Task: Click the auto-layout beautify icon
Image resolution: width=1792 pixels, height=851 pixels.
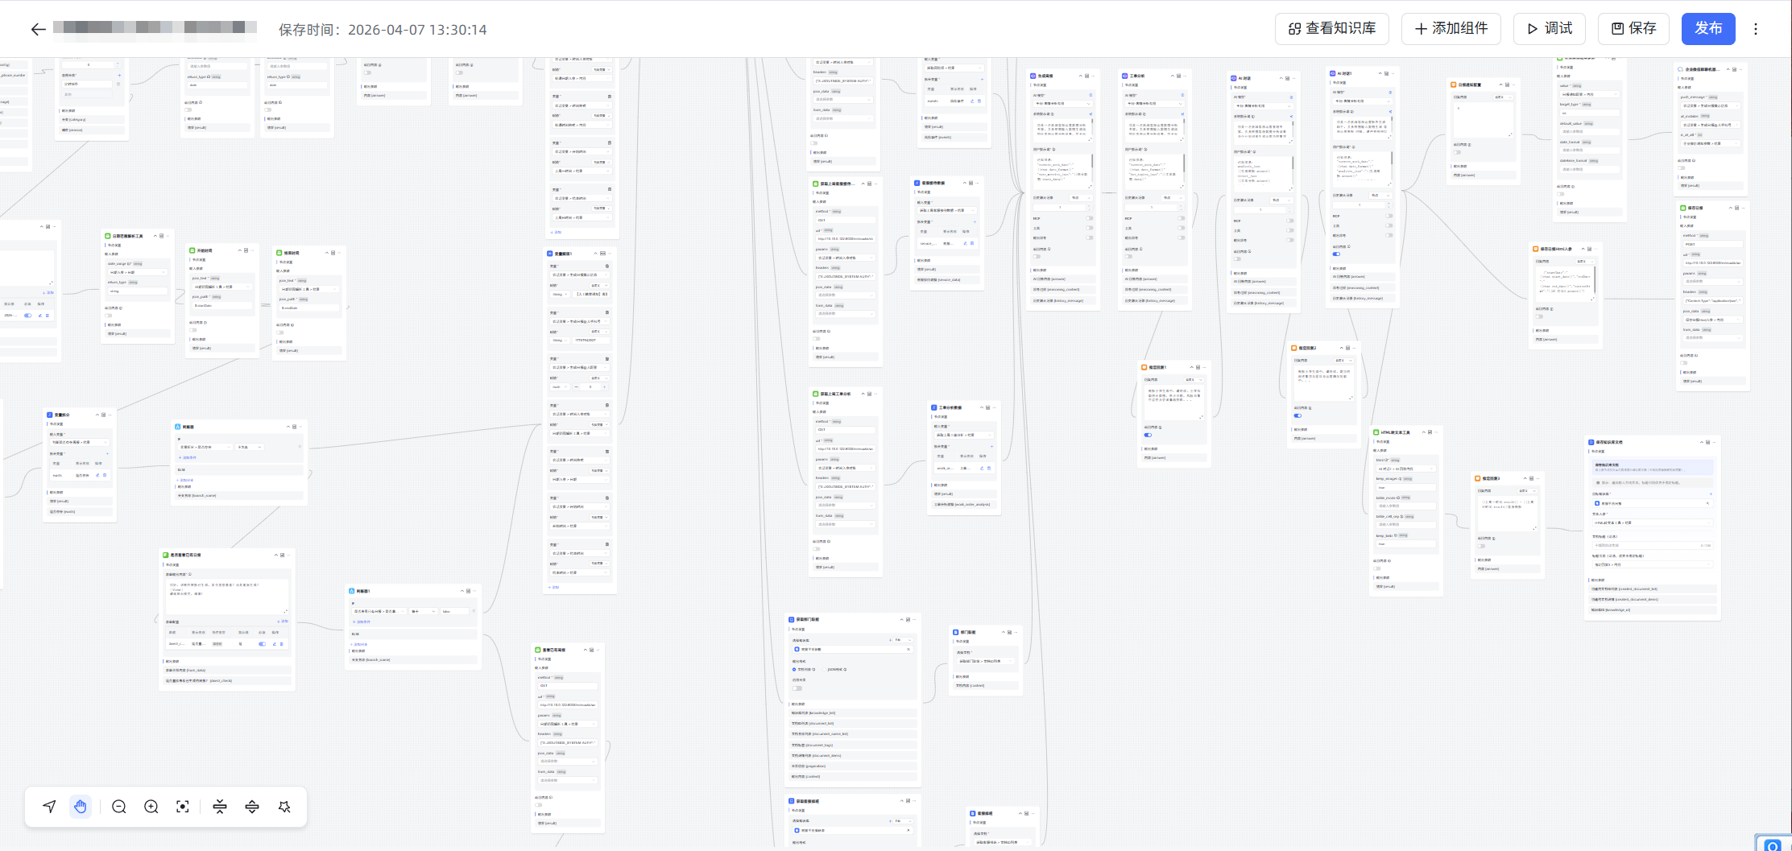Action: [x=284, y=807]
